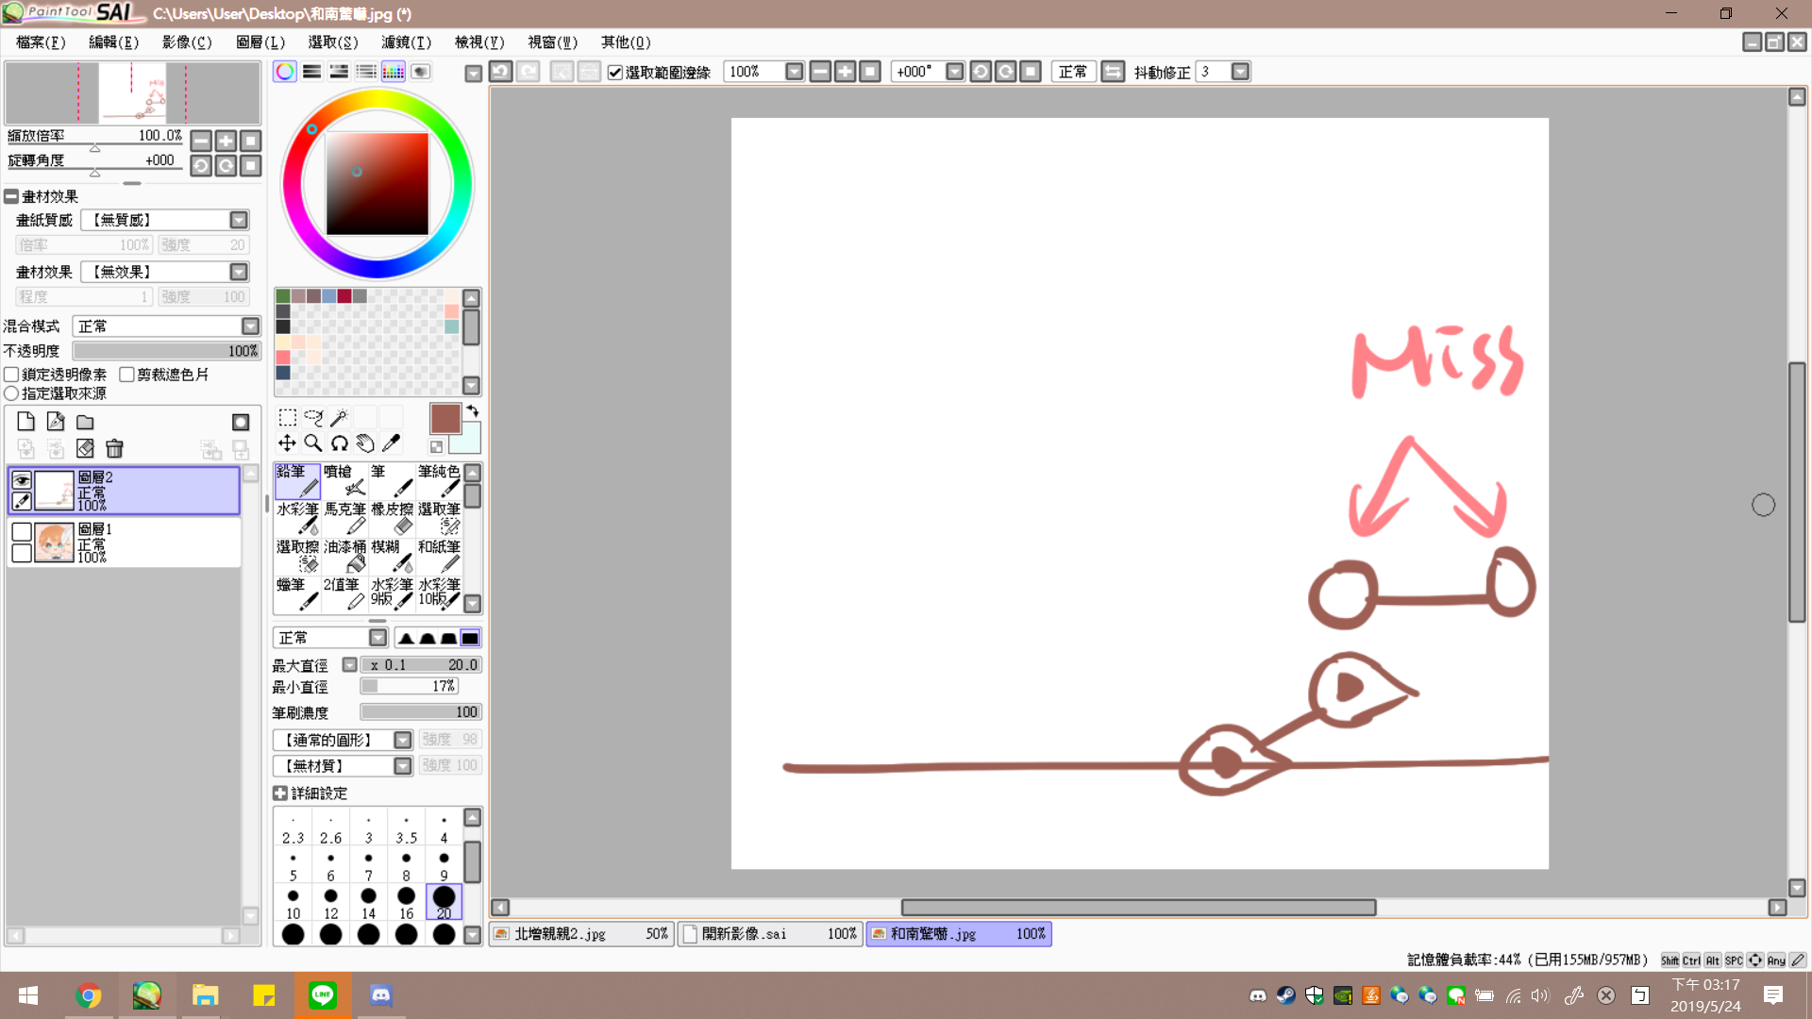Expand the 詳細設定 section
This screenshot has height=1019, width=1812.
click(x=280, y=793)
